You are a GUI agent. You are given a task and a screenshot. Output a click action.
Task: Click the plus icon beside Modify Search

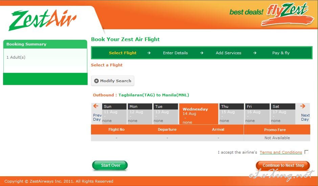pyautogui.click(x=96, y=81)
